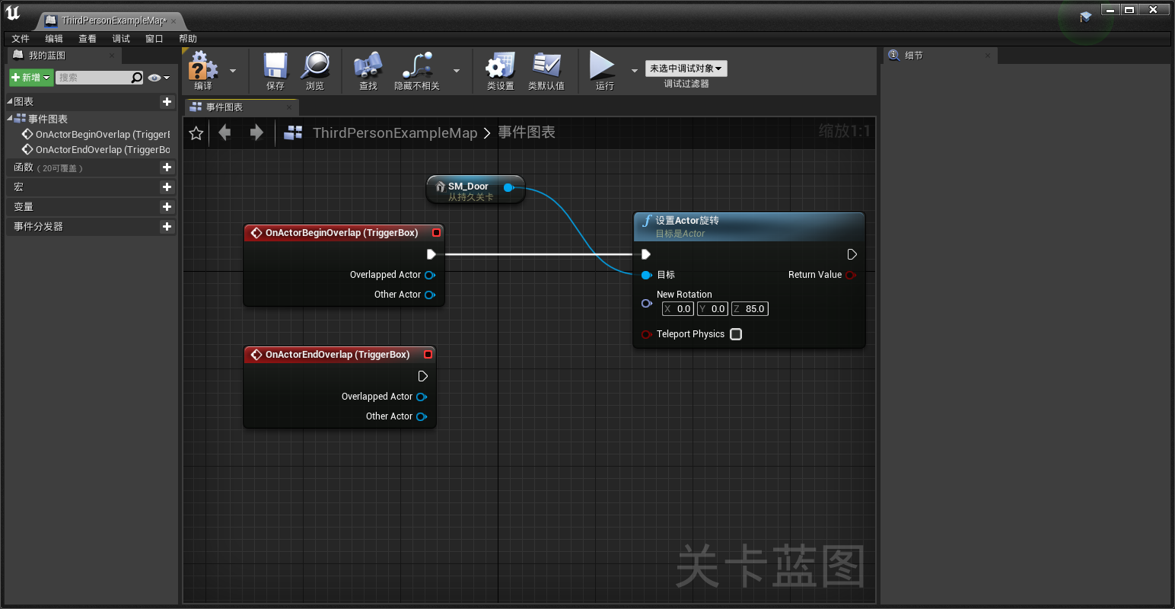Click the 设置Actor旋转 node title
This screenshot has height=609, width=1175.
687,221
